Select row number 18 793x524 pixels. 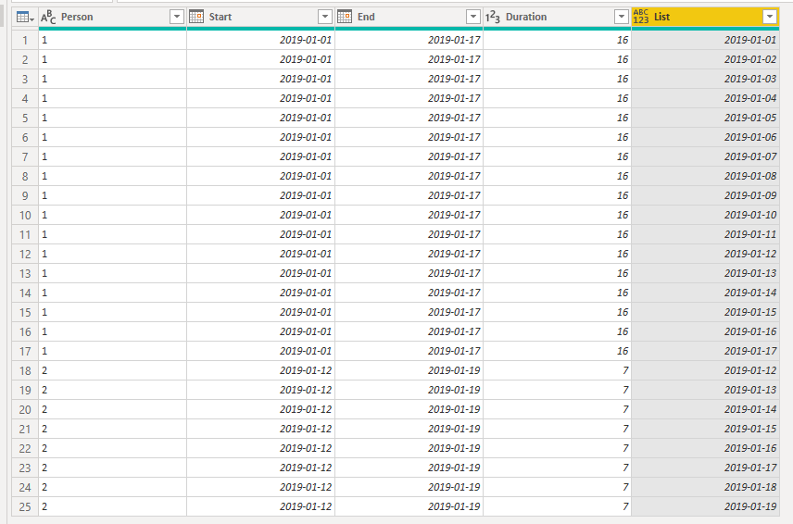point(25,370)
